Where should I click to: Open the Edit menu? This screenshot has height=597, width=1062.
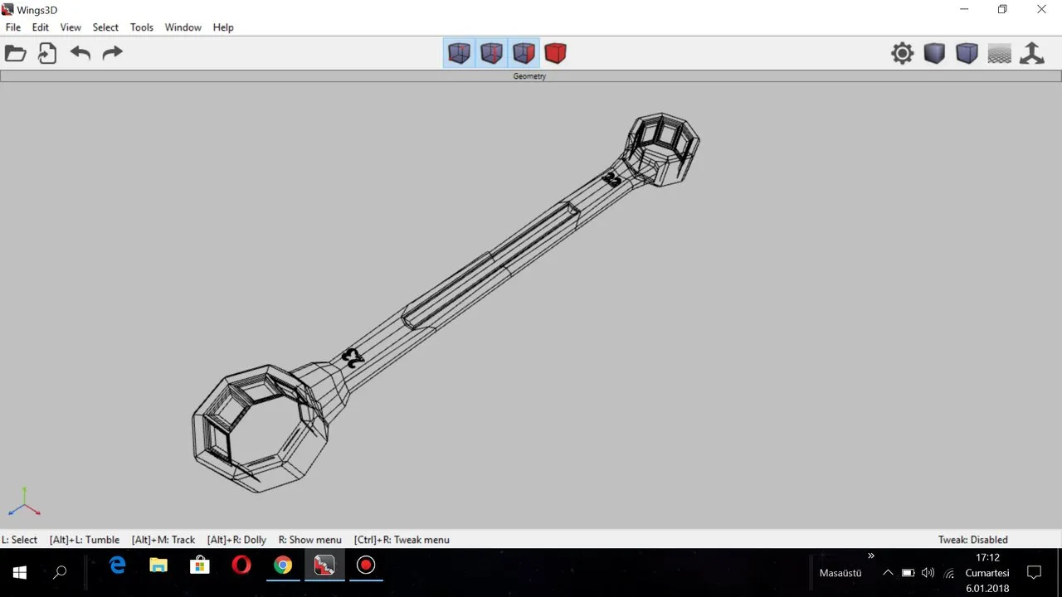pos(41,27)
